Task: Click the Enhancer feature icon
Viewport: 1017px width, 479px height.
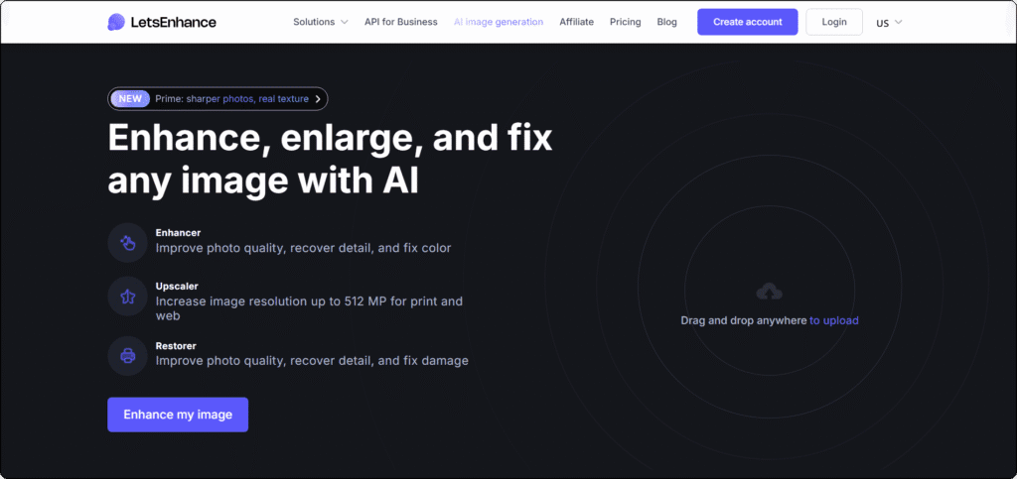Action: [x=128, y=243]
